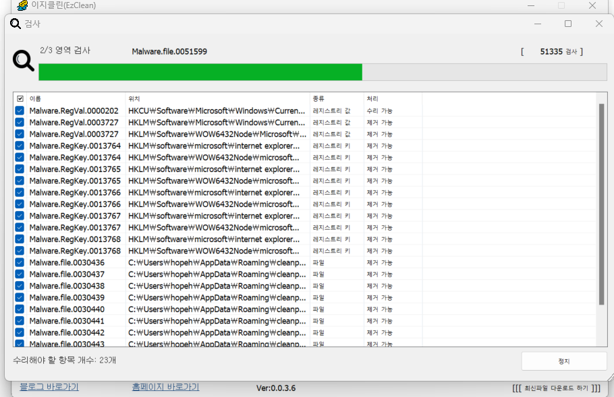Uncheck the Malware.file.0030440 checkbox

pyautogui.click(x=20, y=309)
